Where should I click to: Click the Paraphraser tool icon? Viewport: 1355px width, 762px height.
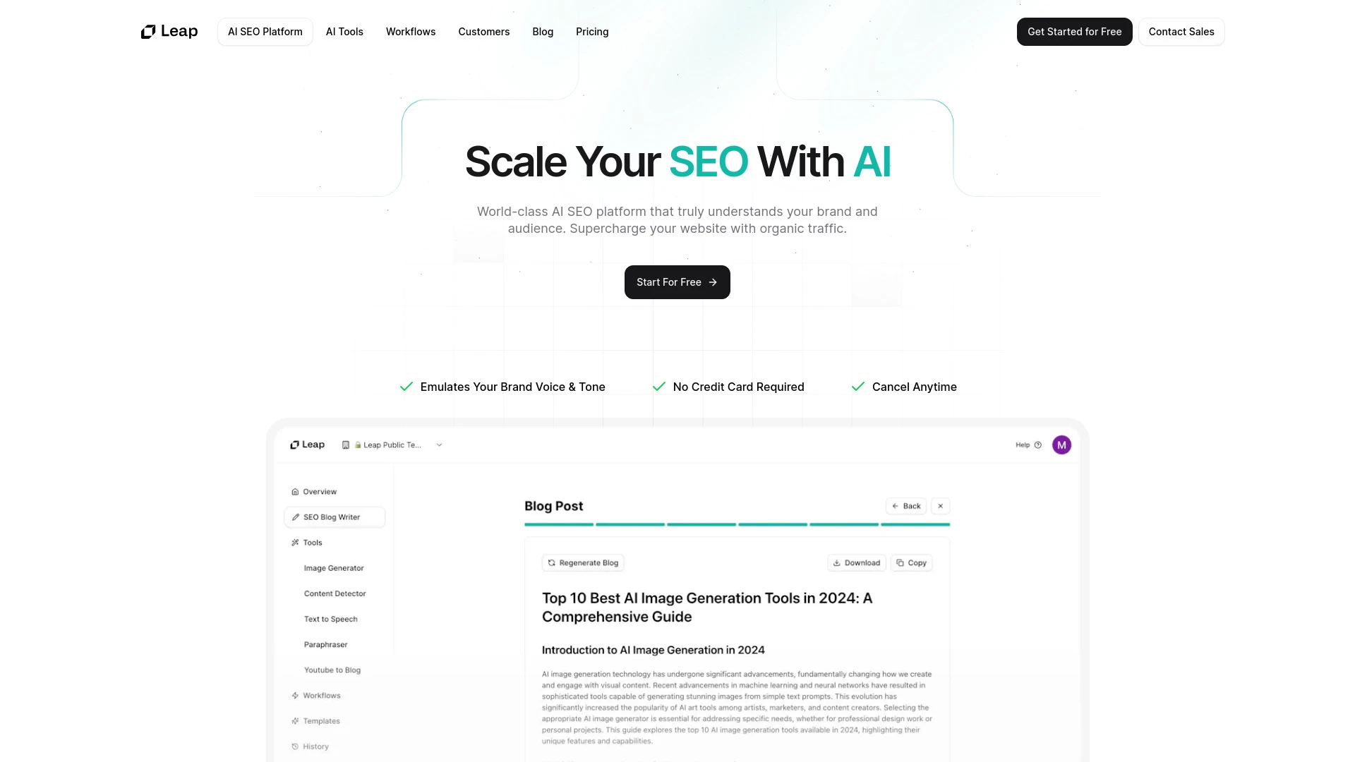click(325, 644)
